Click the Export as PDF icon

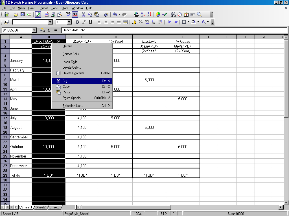coord(47,14)
